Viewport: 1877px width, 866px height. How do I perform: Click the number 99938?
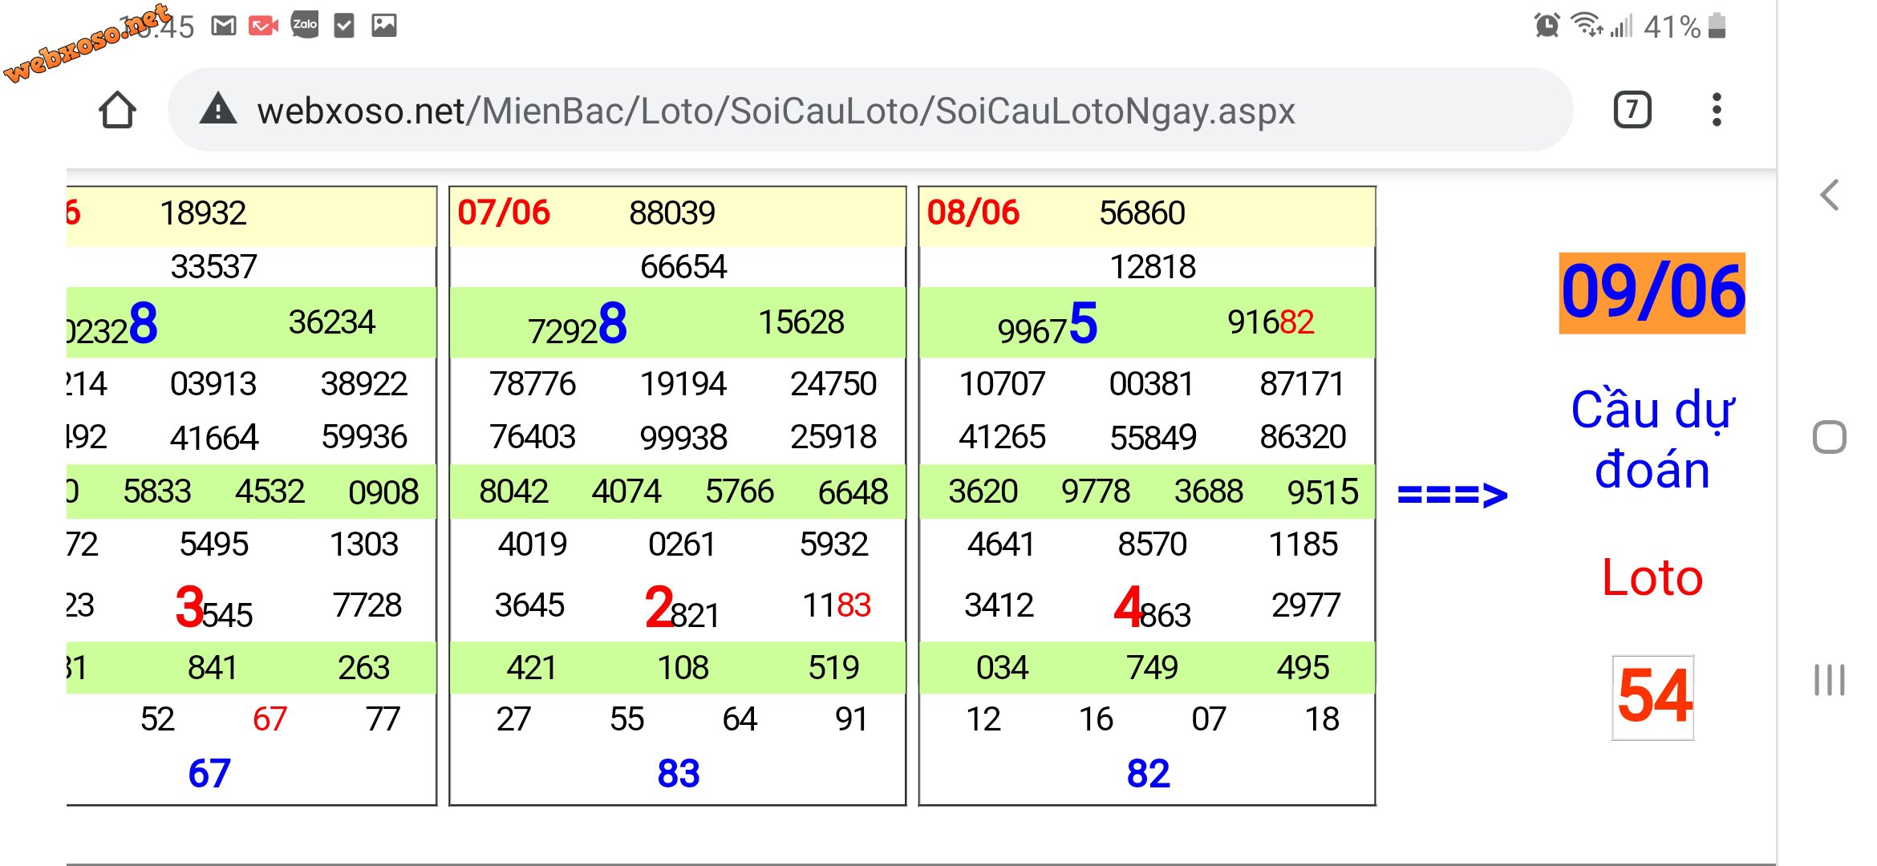683,437
